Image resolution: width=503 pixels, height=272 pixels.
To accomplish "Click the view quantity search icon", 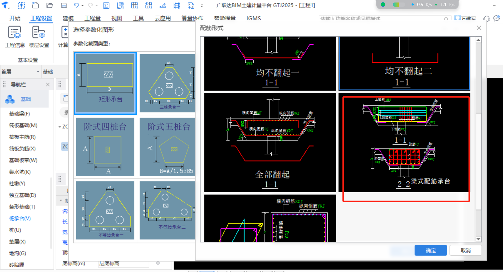I will [x=120, y=5].
